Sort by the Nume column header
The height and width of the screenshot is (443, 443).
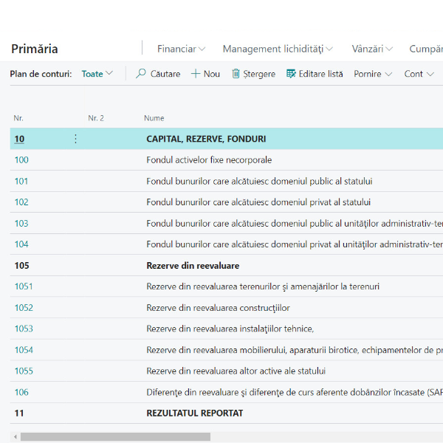pos(154,118)
